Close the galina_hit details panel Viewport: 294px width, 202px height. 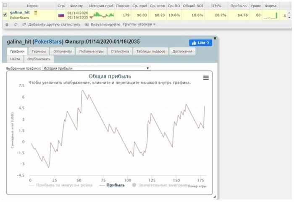click(215, 38)
